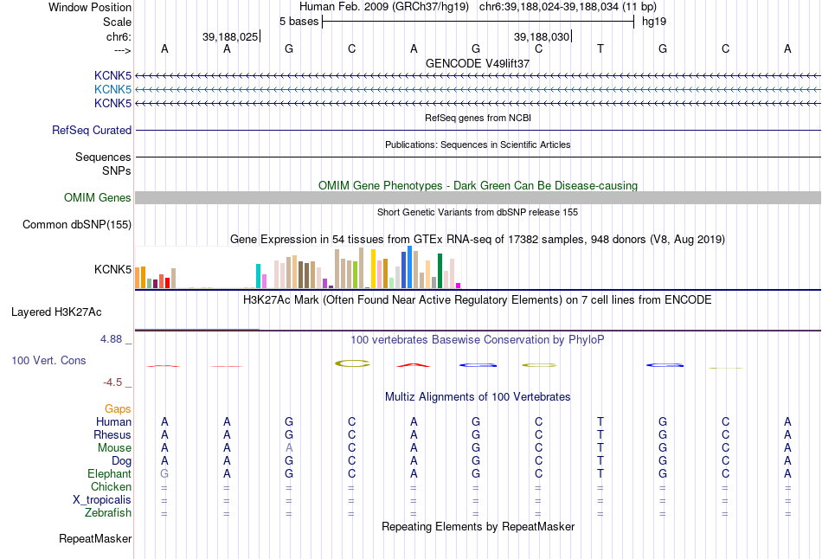Screen dimensions: 822x559
Task: Click the large olive C PhyloP logo letter
Action: pyautogui.click(x=352, y=363)
